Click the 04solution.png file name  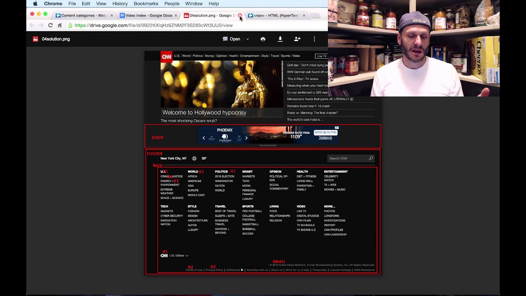pyautogui.click(x=56, y=39)
